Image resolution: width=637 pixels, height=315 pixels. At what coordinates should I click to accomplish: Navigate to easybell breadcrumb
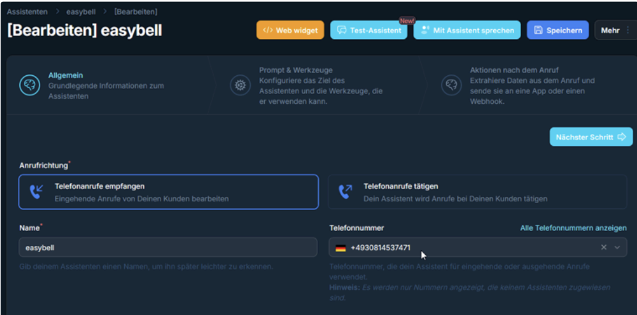pos(81,12)
